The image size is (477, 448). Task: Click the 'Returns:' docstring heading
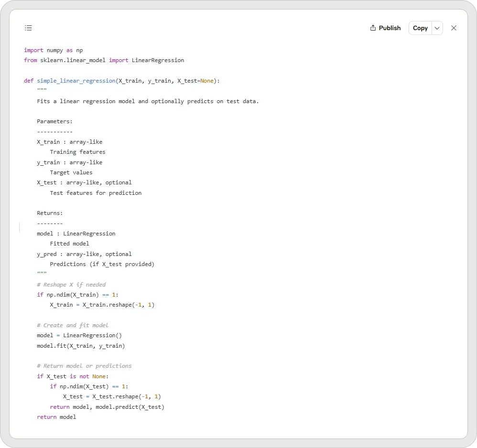tap(50, 213)
